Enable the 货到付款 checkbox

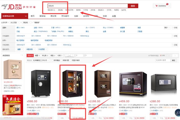pos(61,60)
